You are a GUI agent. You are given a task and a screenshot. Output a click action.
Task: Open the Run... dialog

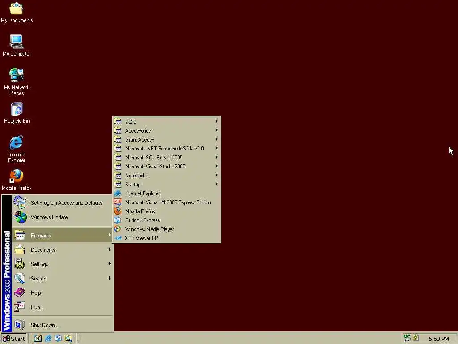[x=62, y=307]
